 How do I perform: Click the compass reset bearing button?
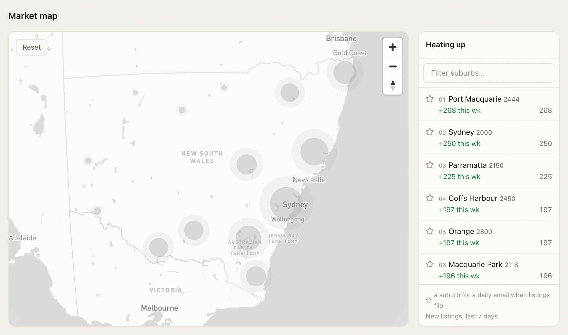(x=393, y=85)
